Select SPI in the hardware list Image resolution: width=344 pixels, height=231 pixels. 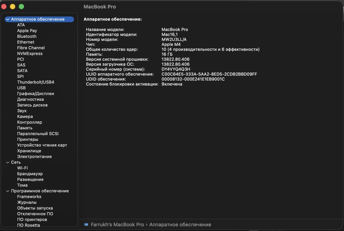coord(20,76)
